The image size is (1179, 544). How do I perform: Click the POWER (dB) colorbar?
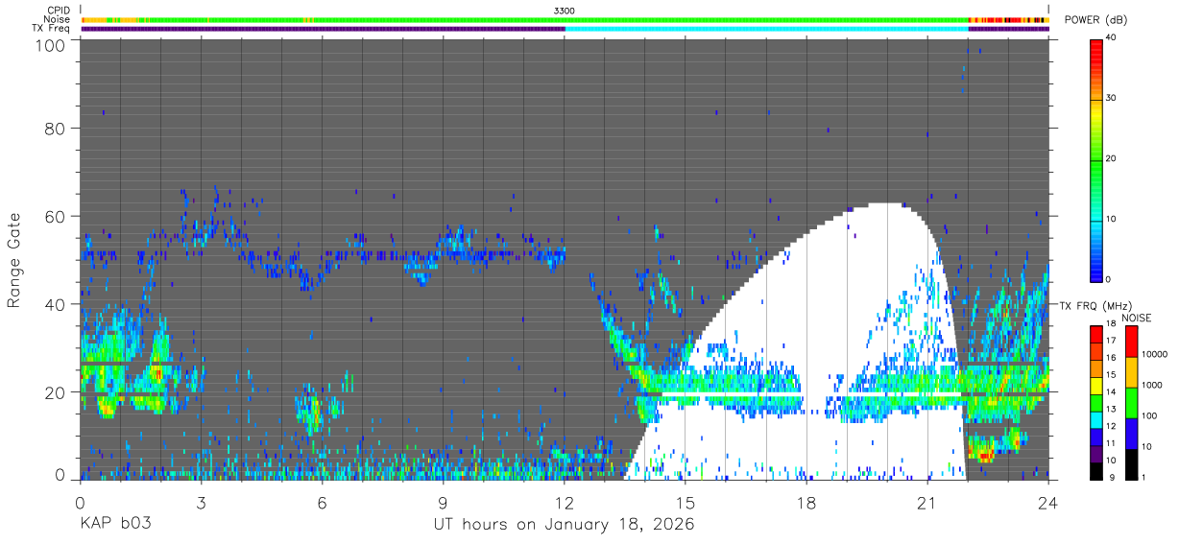click(1096, 159)
